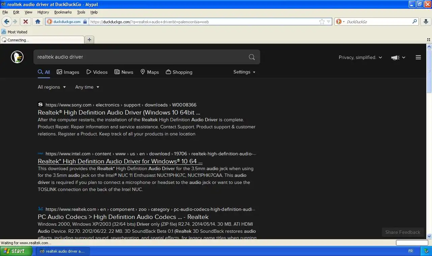Open the megaphone spread menu

(398, 58)
